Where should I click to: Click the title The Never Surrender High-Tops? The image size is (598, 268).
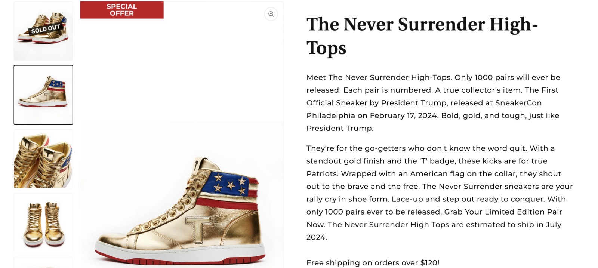[422, 36]
